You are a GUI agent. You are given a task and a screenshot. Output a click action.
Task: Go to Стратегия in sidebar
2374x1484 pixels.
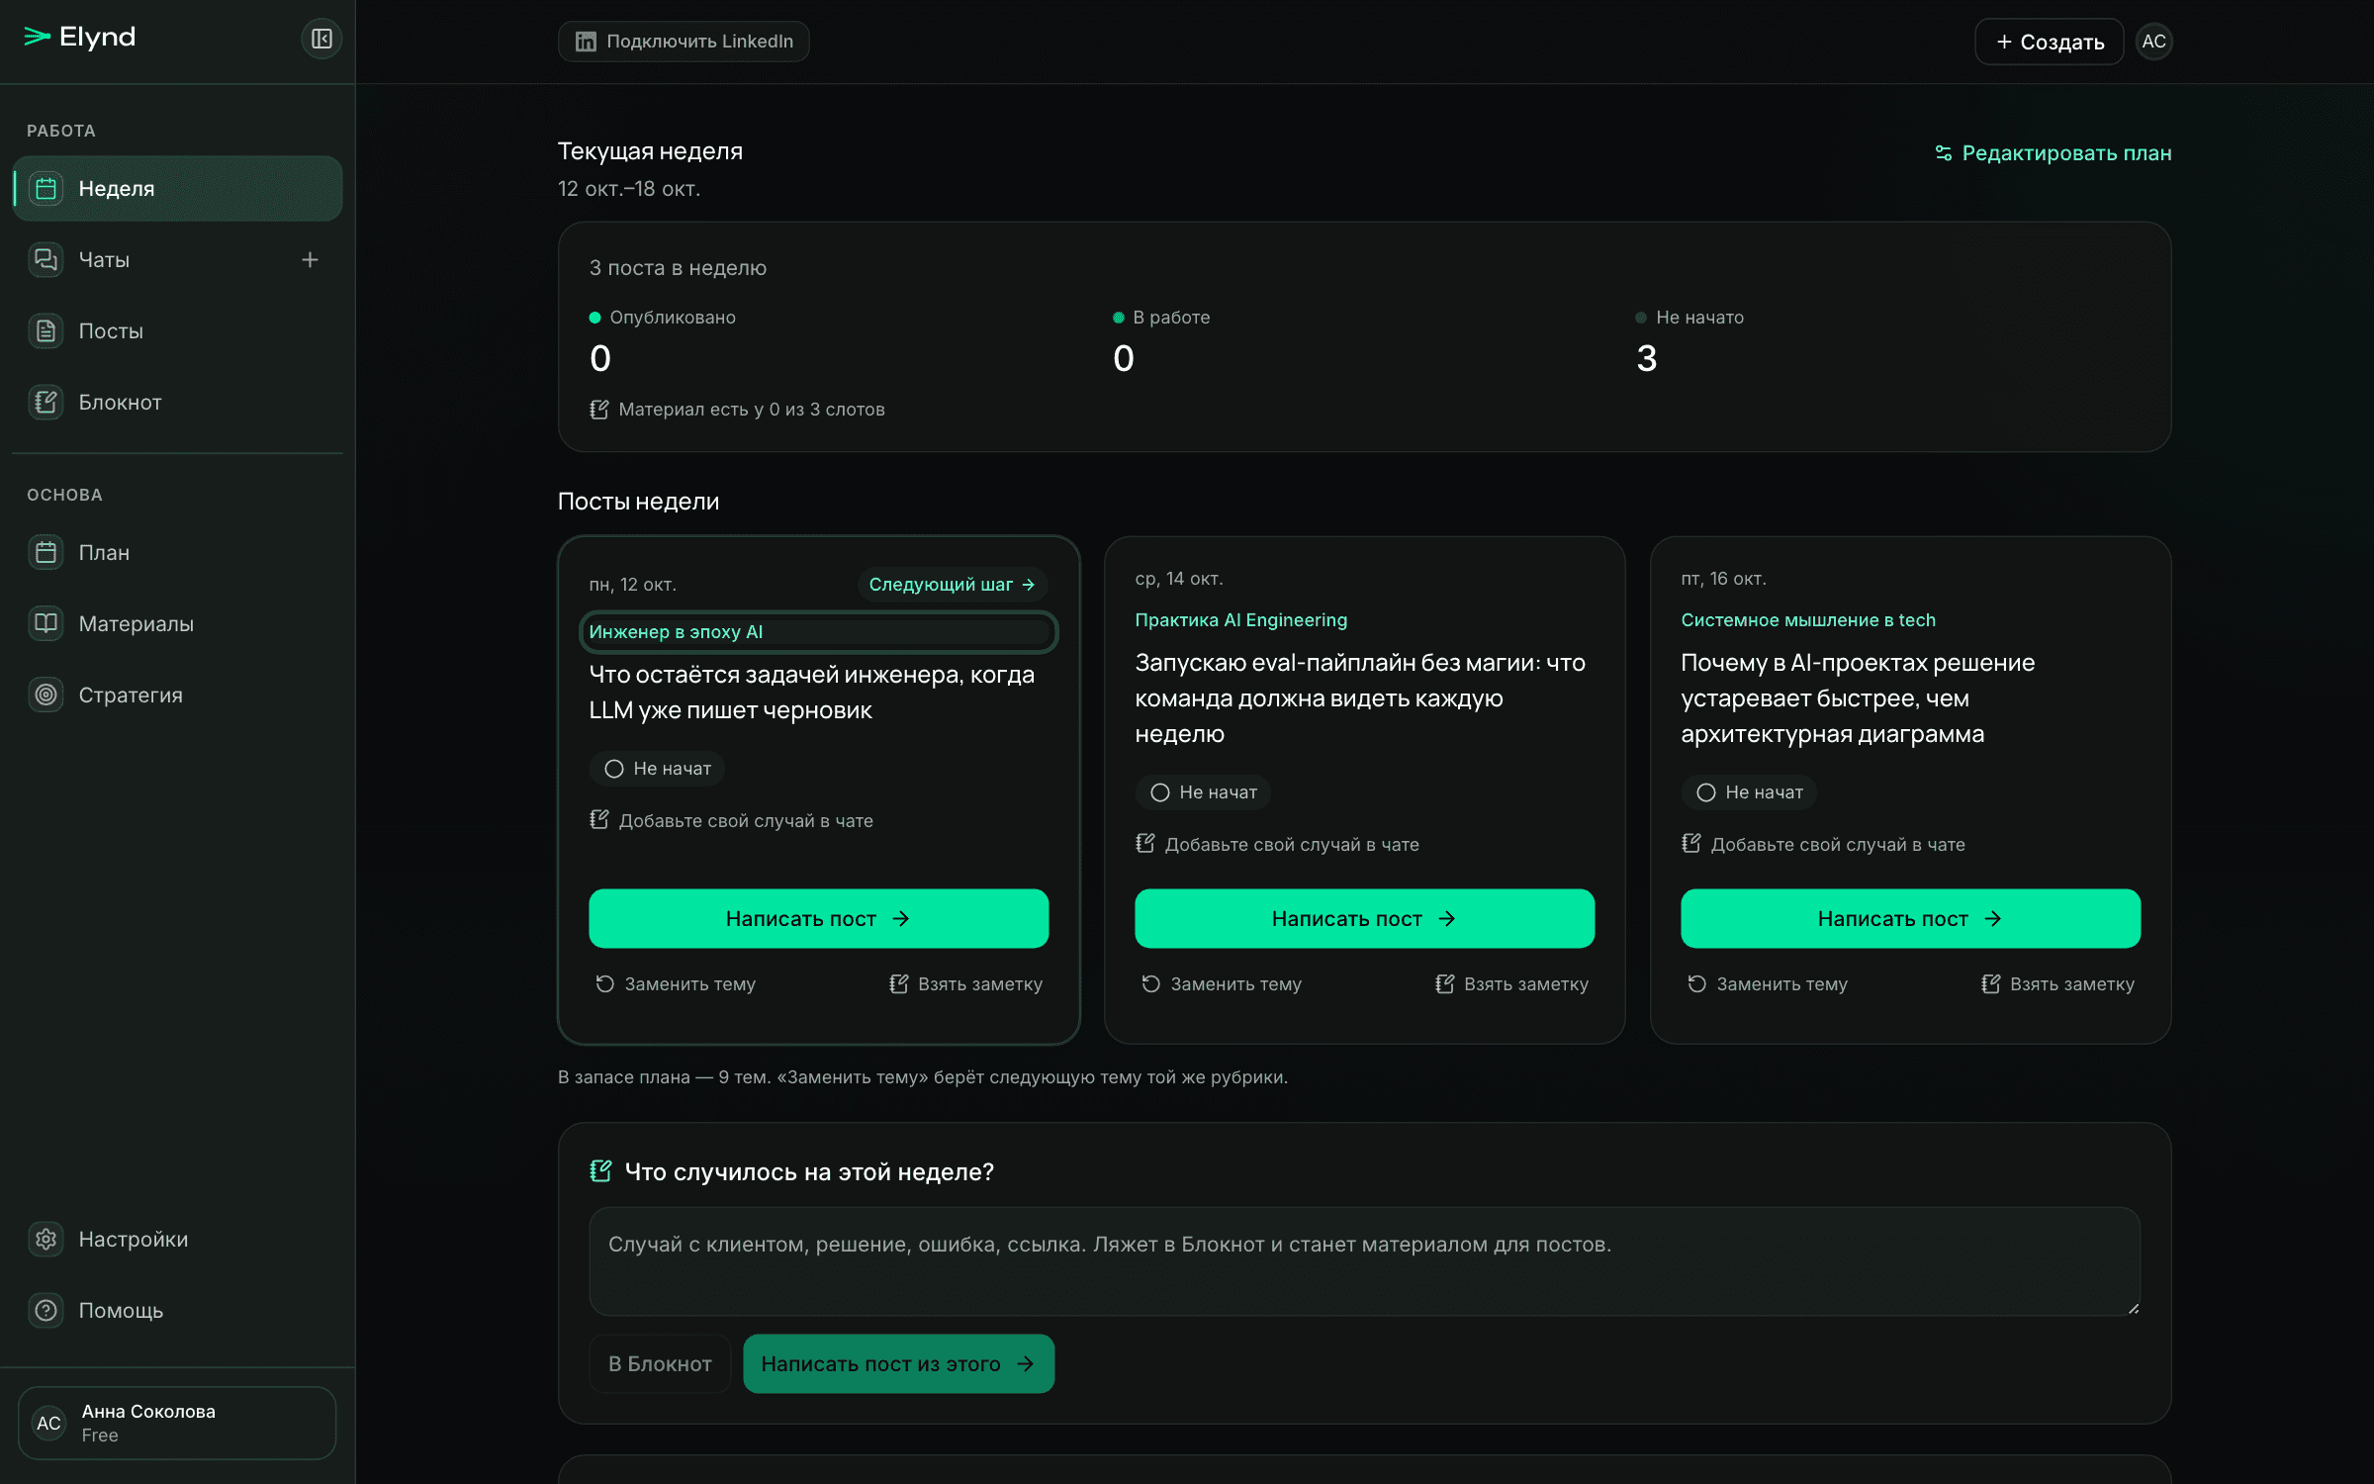coord(177,695)
